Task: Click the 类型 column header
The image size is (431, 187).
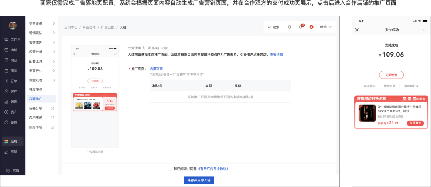Action: (x=208, y=86)
